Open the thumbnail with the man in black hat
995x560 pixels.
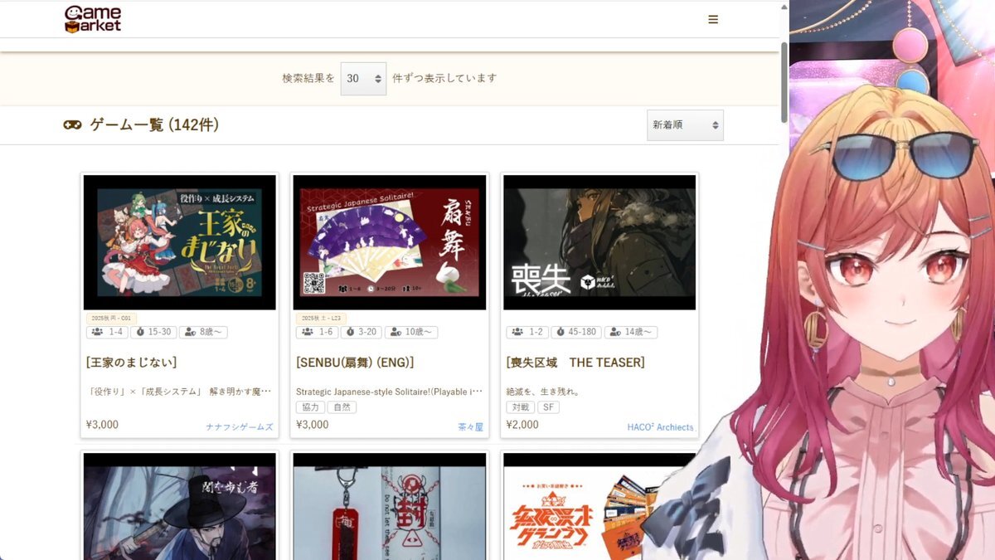[180, 506]
